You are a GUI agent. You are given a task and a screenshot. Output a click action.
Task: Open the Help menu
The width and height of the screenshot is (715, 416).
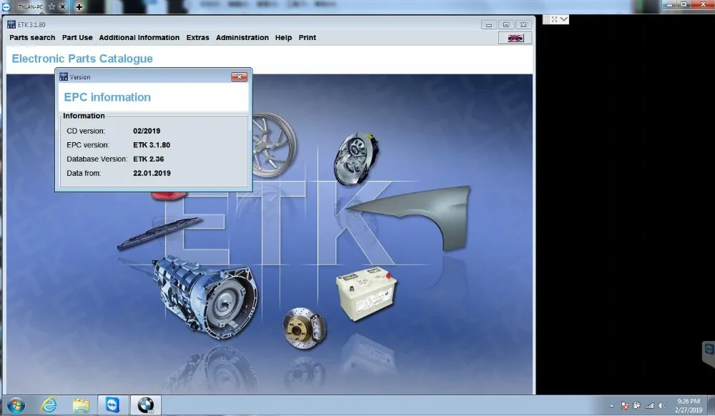(283, 38)
